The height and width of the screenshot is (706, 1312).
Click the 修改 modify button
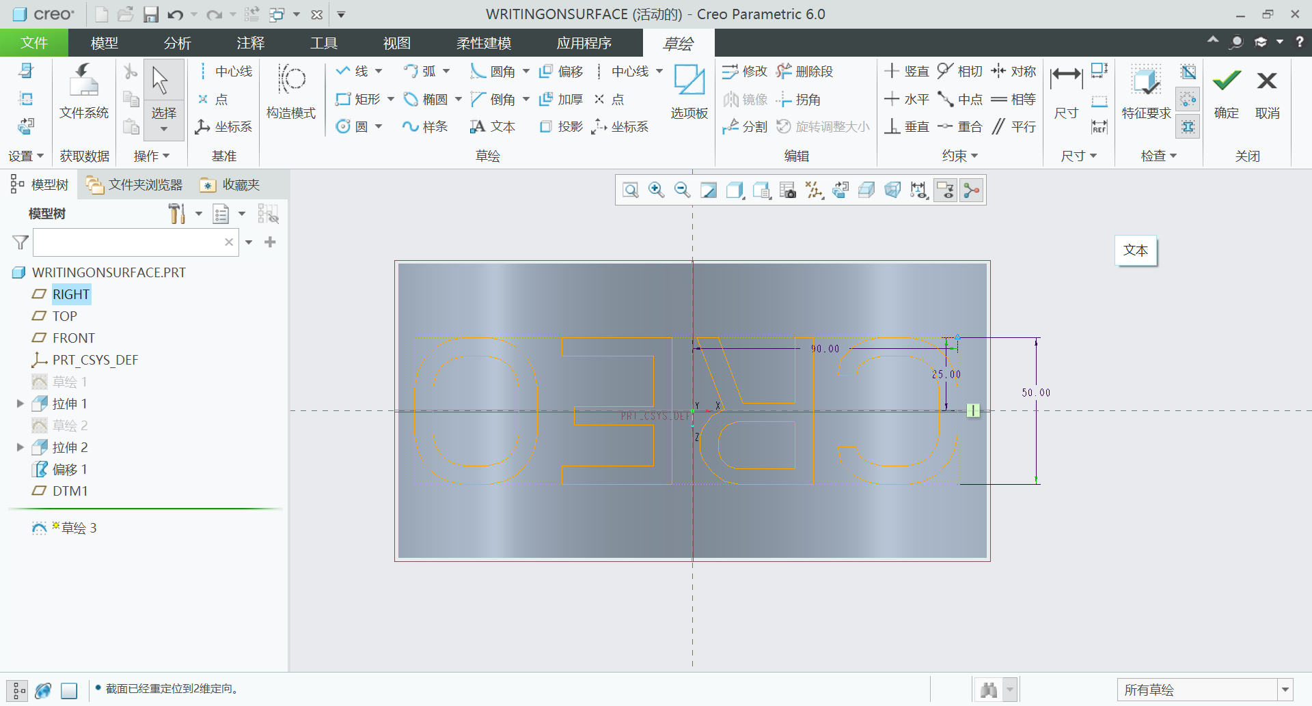pos(745,71)
